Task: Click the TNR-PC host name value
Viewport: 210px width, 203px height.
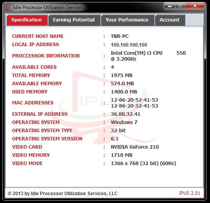Action: click(x=119, y=36)
